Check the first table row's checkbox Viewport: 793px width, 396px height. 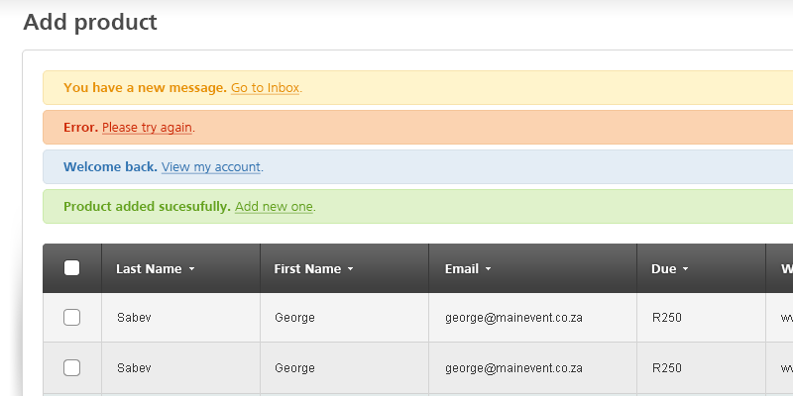coord(71,318)
